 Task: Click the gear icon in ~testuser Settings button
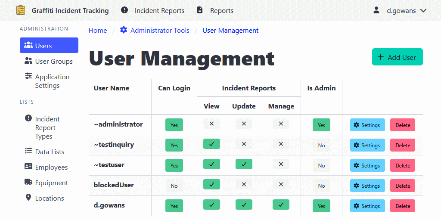tap(356, 165)
